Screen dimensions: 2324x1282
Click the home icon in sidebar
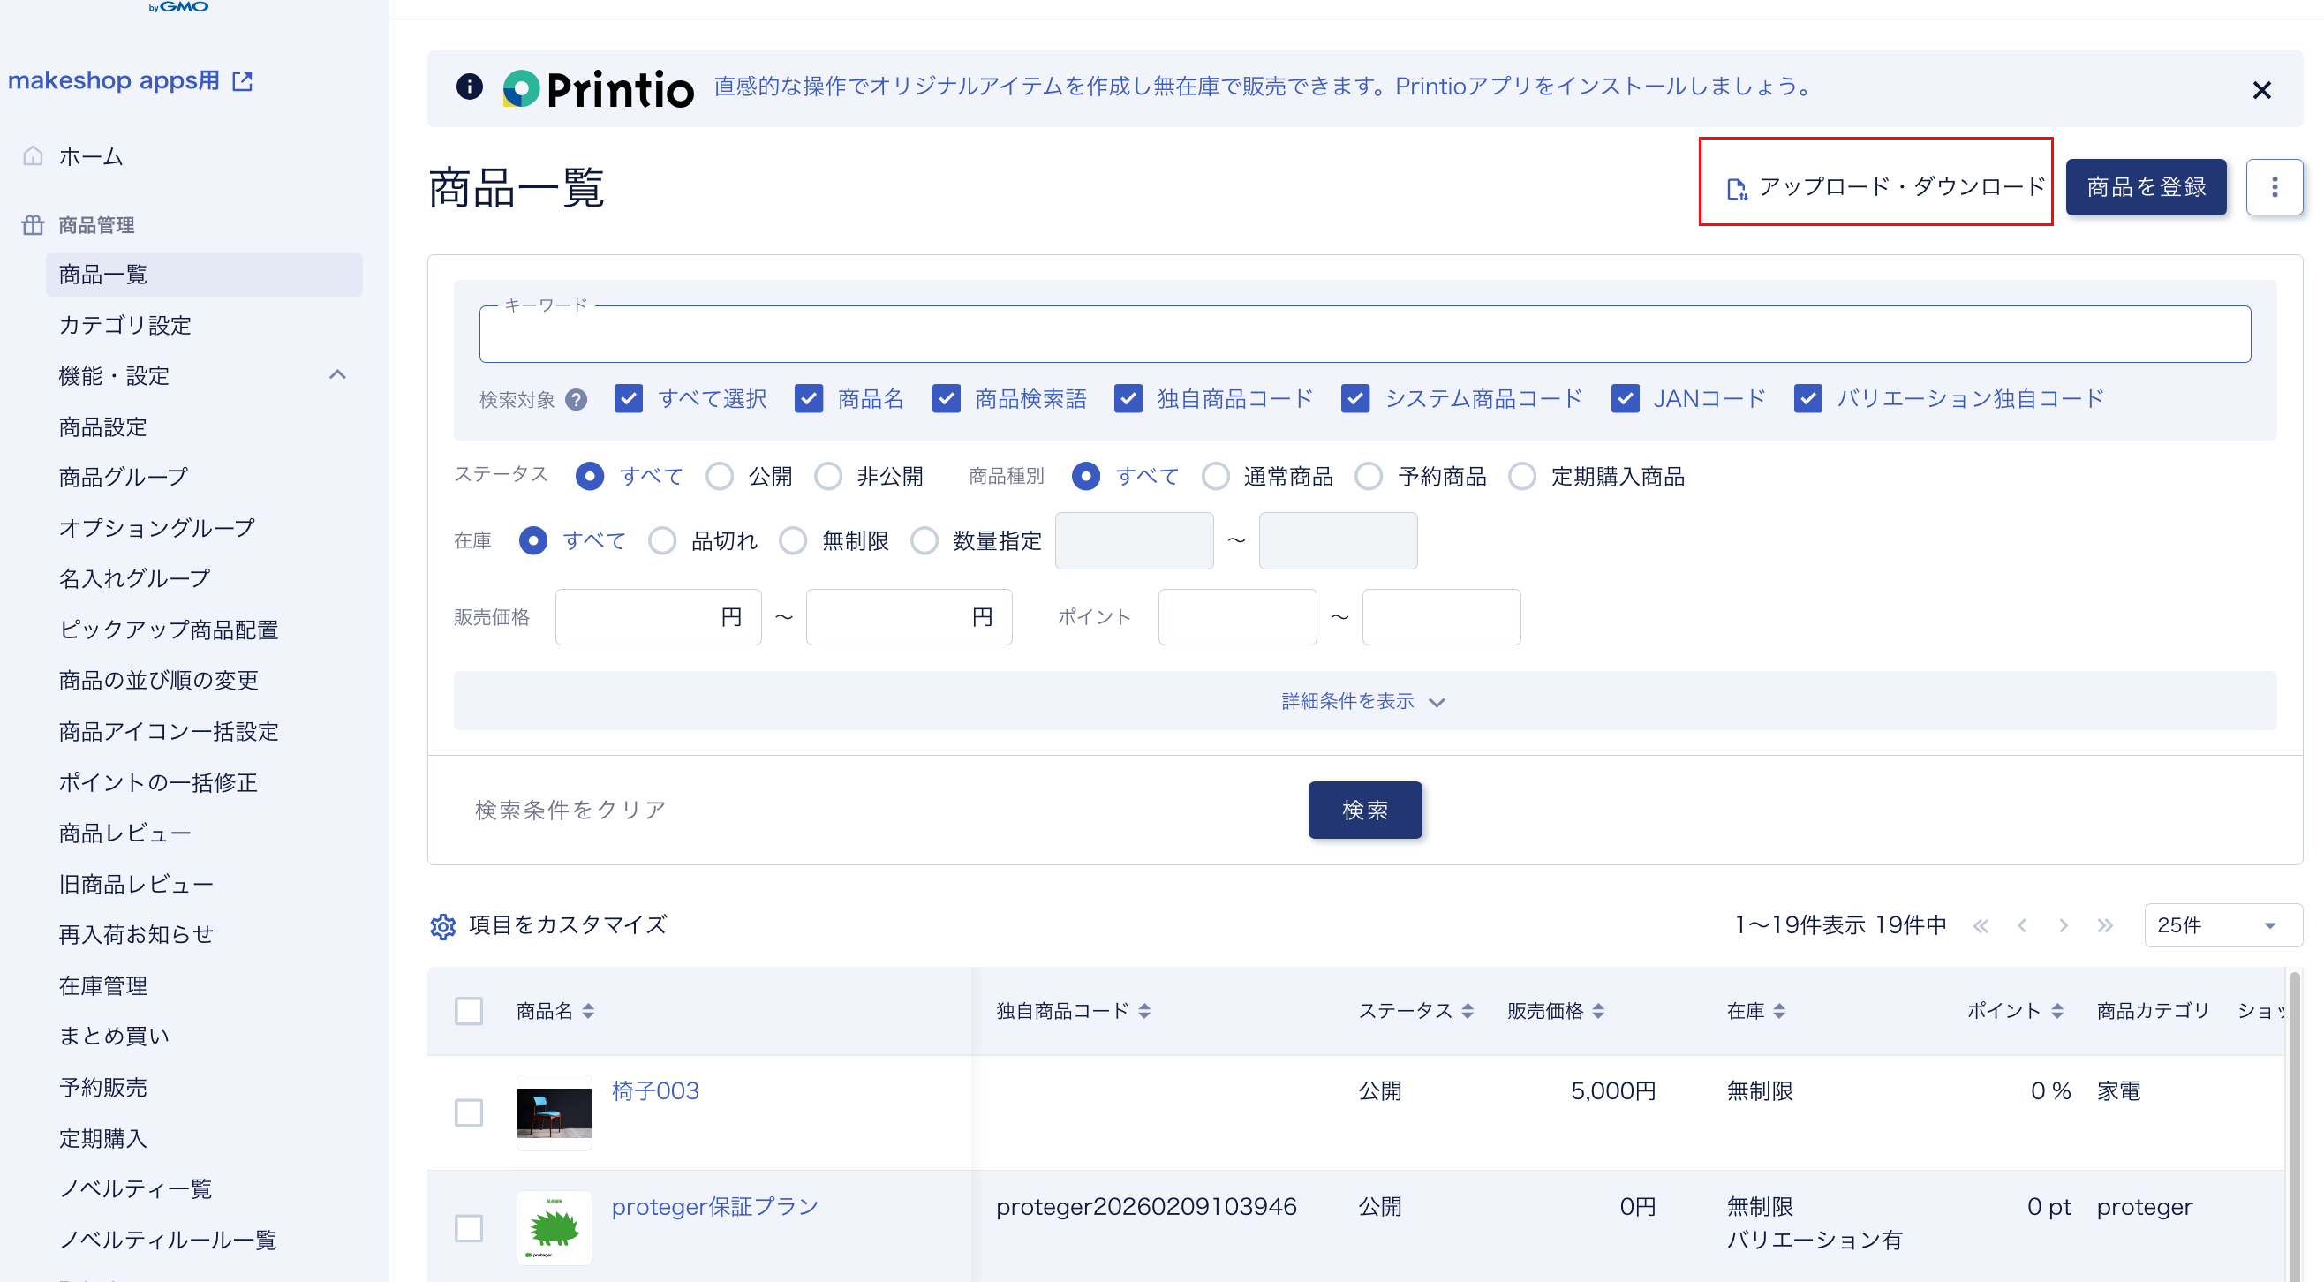34,156
